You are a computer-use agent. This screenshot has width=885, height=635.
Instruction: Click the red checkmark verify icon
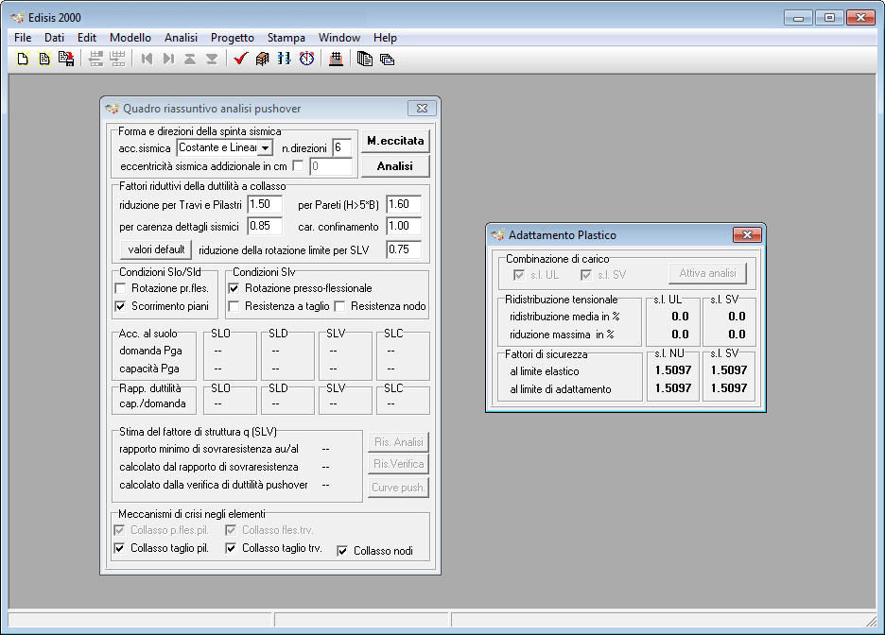click(240, 59)
